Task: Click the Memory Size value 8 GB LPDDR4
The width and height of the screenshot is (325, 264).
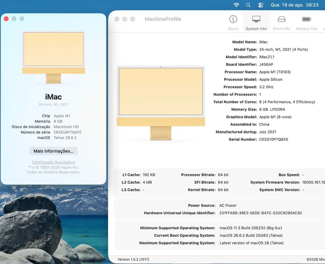Action: pos(272,109)
